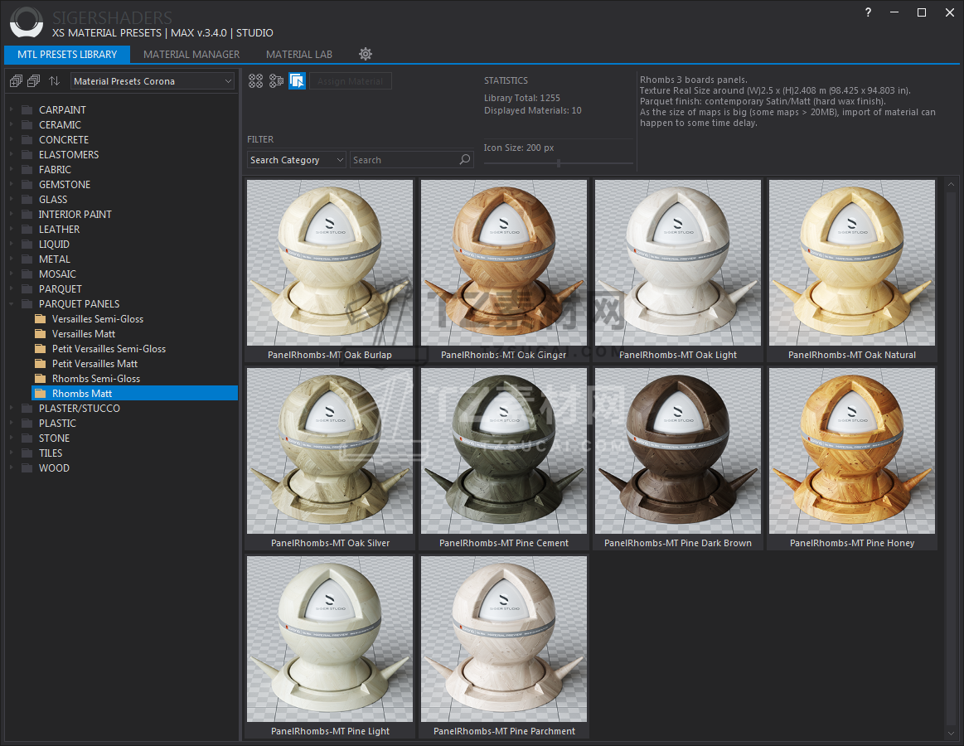Image resolution: width=964 pixels, height=746 pixels.
Task: Click the Petit Versailles Matt folder icon
Action: click(41, 363)
